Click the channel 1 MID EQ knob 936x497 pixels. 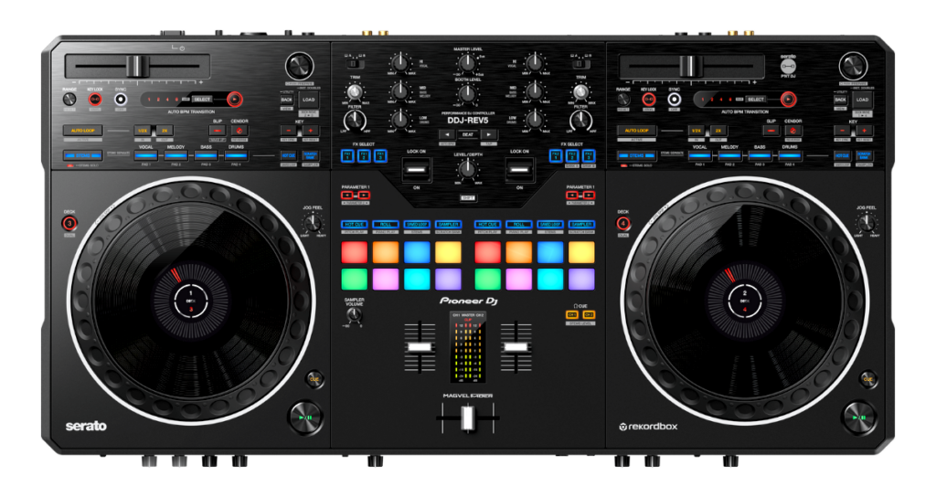(x=399, y=92)
